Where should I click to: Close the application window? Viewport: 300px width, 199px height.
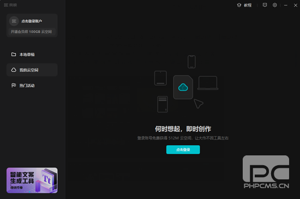tap(296, 5)
